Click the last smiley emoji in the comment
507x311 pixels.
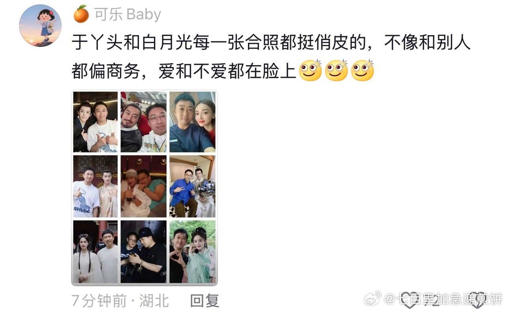[x=362, y=71]
